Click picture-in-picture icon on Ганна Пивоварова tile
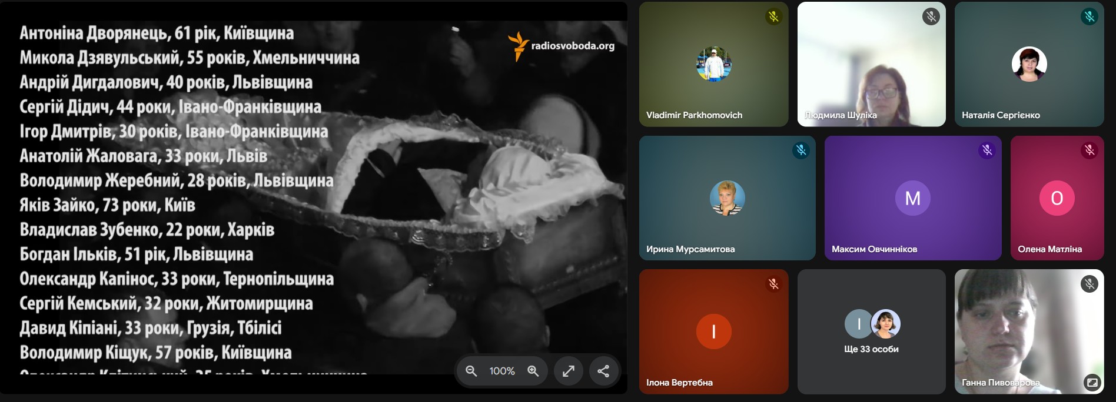This screenshot has height=402, width=1116. (x=1092, y=383)
